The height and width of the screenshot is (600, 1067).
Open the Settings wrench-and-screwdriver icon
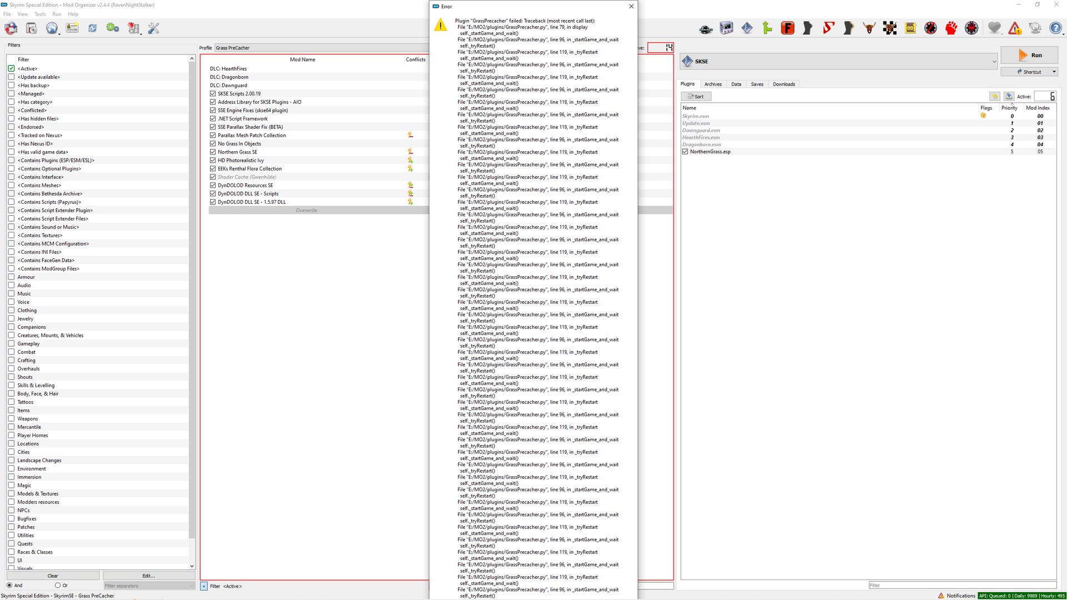coord(154,28)
